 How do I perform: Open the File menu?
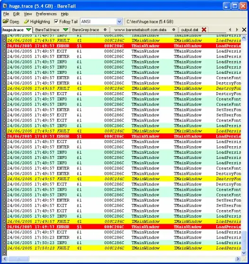(x=6, y=14)
